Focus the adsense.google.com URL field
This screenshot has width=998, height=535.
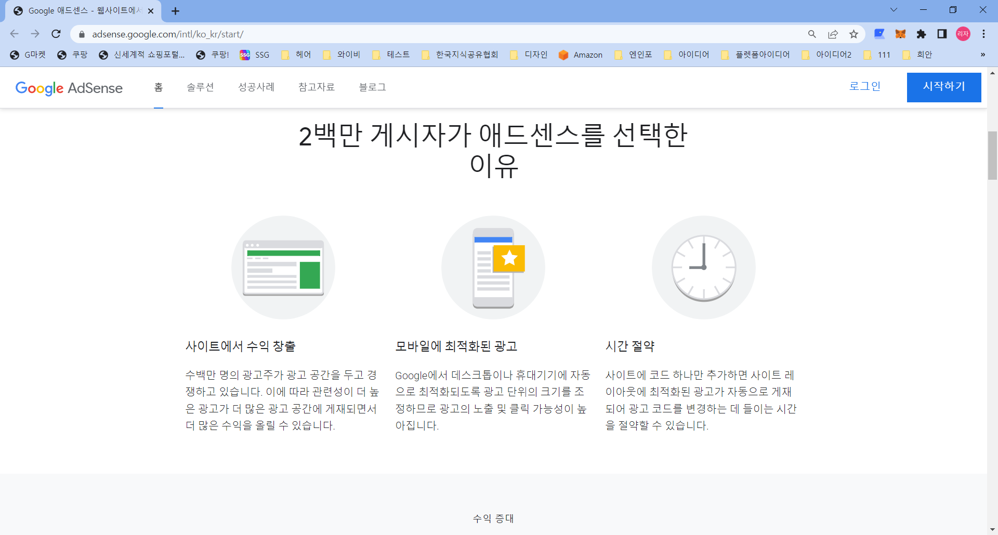442,34
